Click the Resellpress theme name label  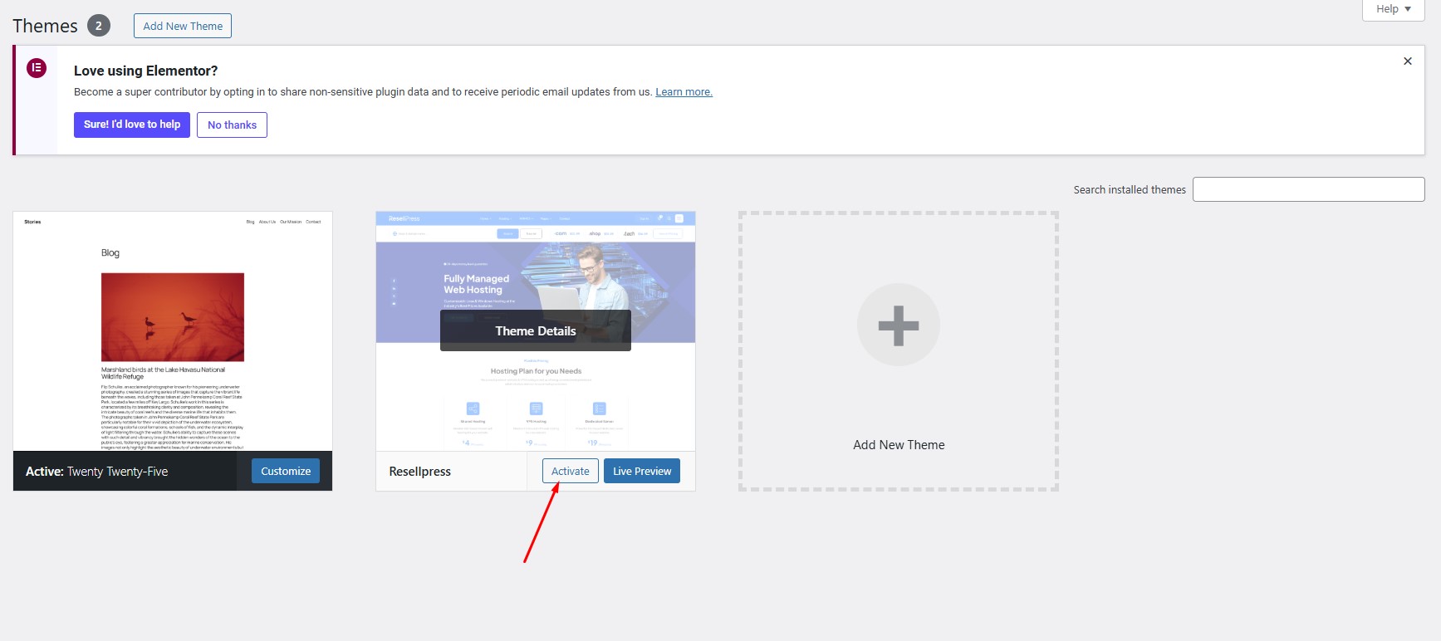tap(420, 472)
